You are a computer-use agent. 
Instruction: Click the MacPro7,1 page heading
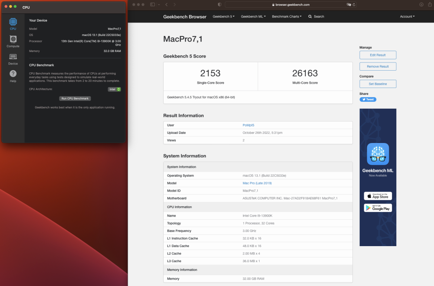pos(183,39)
